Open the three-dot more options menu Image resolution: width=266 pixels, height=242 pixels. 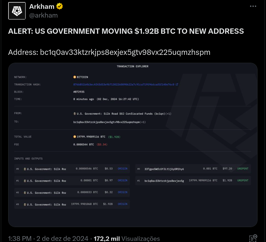(253, 6)
